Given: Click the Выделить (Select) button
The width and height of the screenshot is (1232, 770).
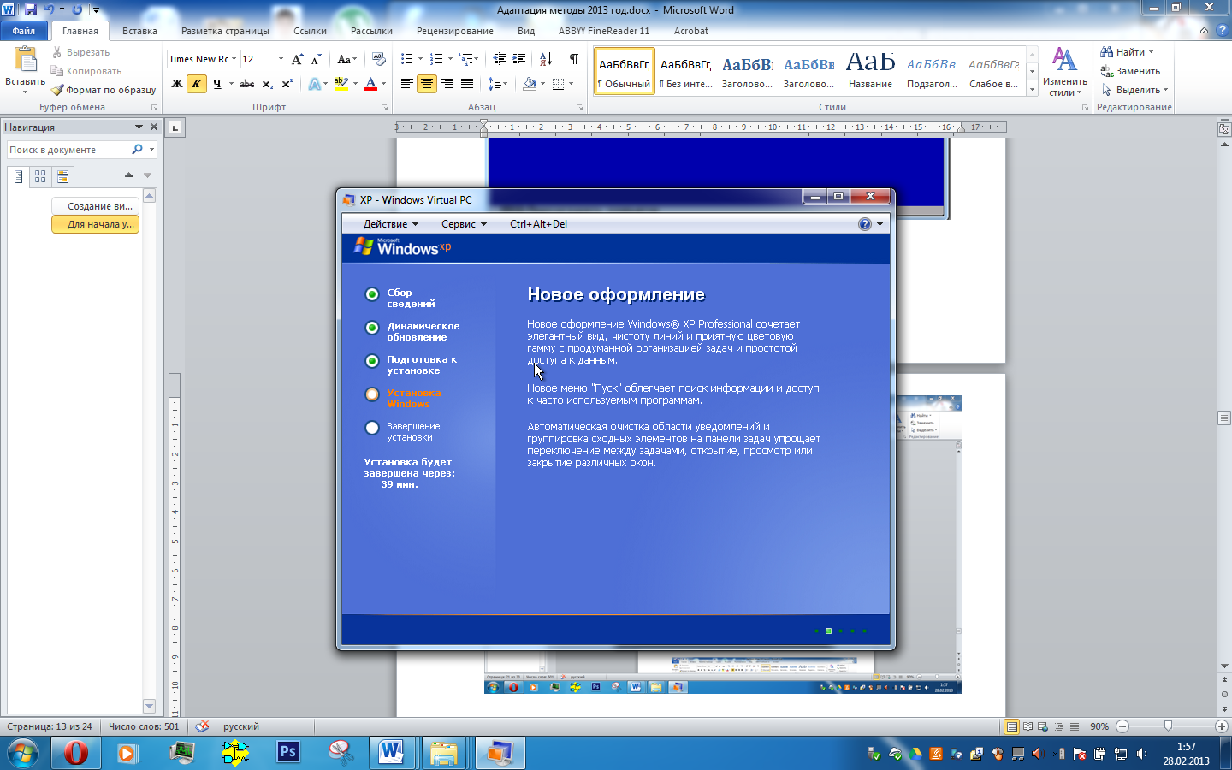Looking at the screenshot, I should [x=1134, y=90].
